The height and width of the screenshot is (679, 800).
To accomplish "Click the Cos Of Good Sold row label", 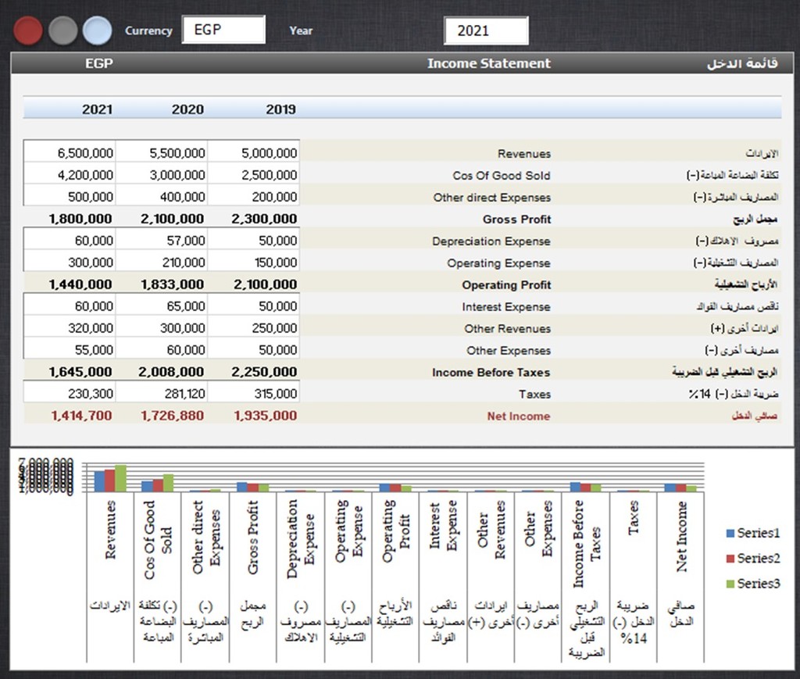I will tap(502, 176).
